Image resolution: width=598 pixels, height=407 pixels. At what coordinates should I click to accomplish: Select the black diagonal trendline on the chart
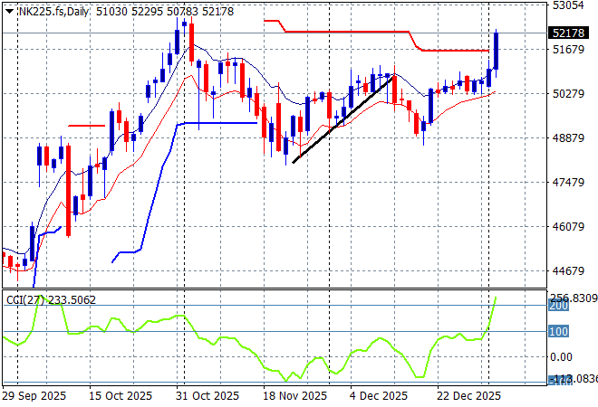[x=342, y=120]
